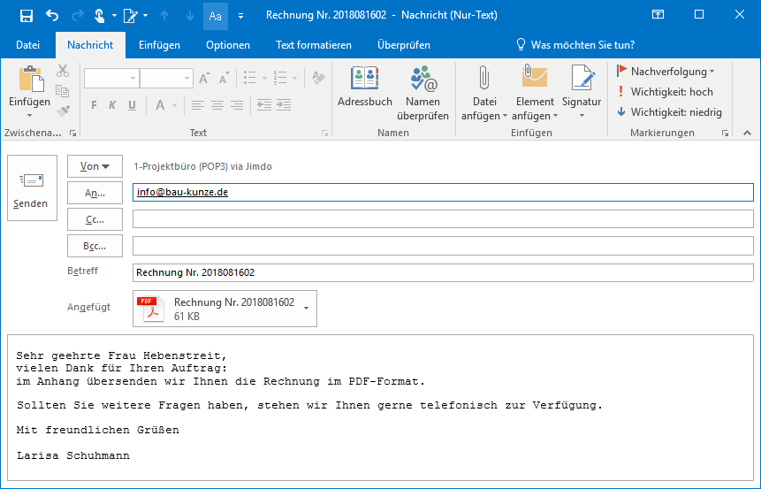Click the Aa text format icon

tap(215, 16)
